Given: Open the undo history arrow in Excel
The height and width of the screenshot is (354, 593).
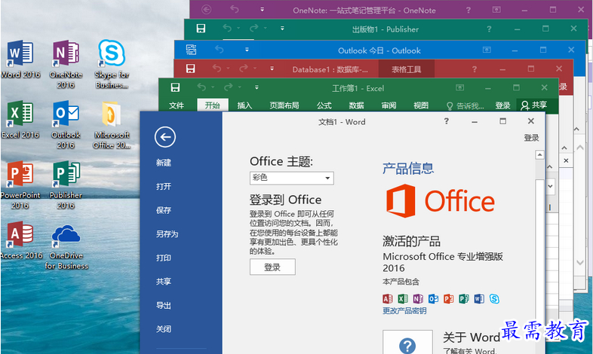Looking at the screenshot, I should pyautogui.click(x=213, y=87).
